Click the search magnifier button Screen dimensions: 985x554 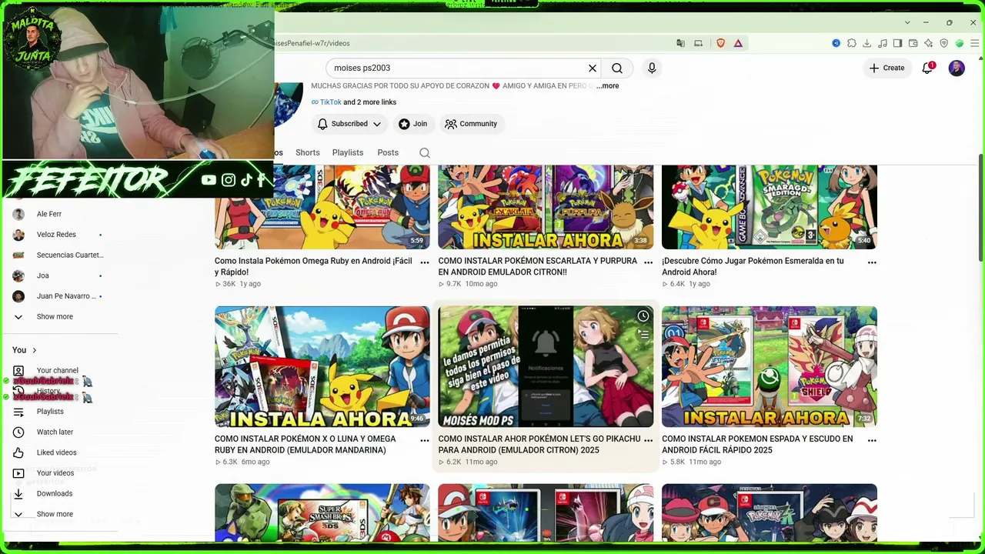pos(617,68)
